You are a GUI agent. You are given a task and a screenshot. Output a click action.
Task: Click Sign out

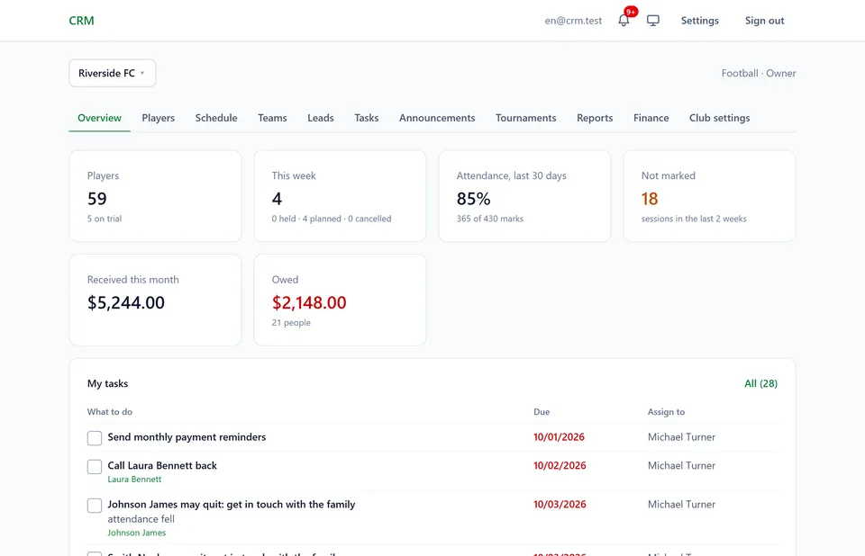[765, 21]
